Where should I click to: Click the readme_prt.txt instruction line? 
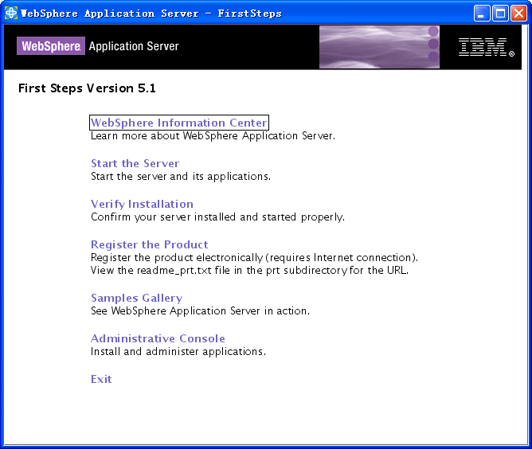click(249, 270)
